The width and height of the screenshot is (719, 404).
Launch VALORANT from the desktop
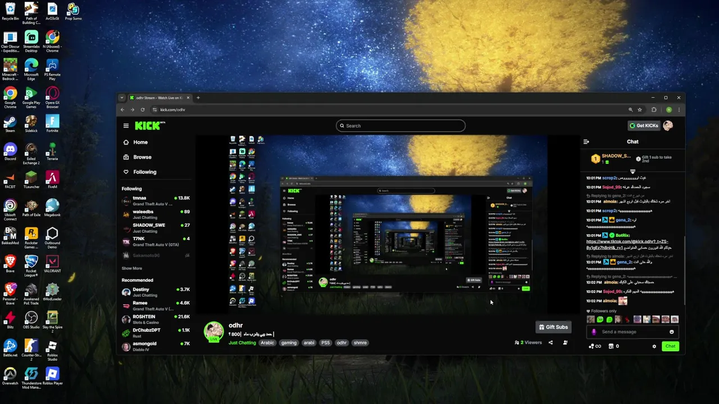click(52, 264)
